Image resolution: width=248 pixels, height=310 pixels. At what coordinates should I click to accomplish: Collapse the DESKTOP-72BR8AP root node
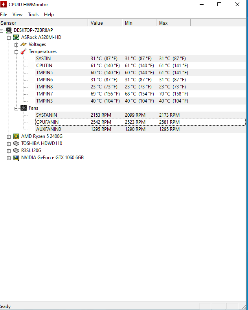pyautogui.click(x=2, y=31)
